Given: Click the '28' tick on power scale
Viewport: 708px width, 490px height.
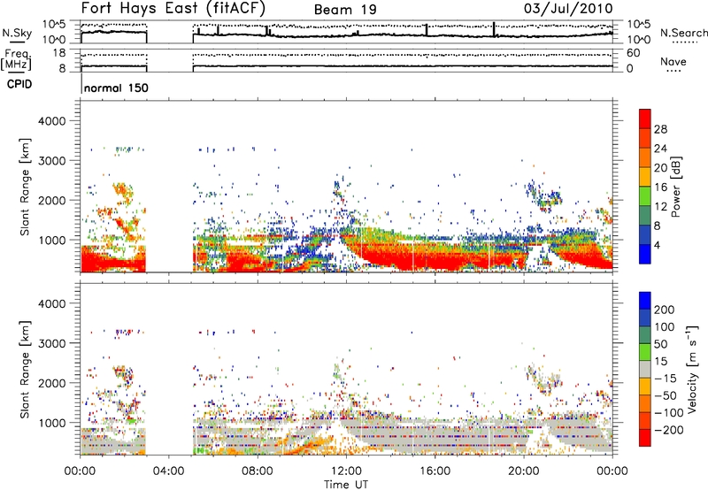Looking at the screenshot, I should pos(660,129).
